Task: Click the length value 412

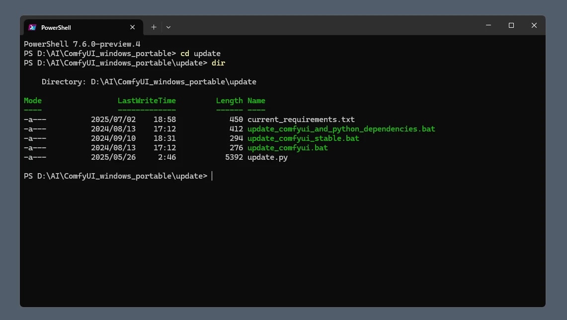Action: tap(236, 129)
